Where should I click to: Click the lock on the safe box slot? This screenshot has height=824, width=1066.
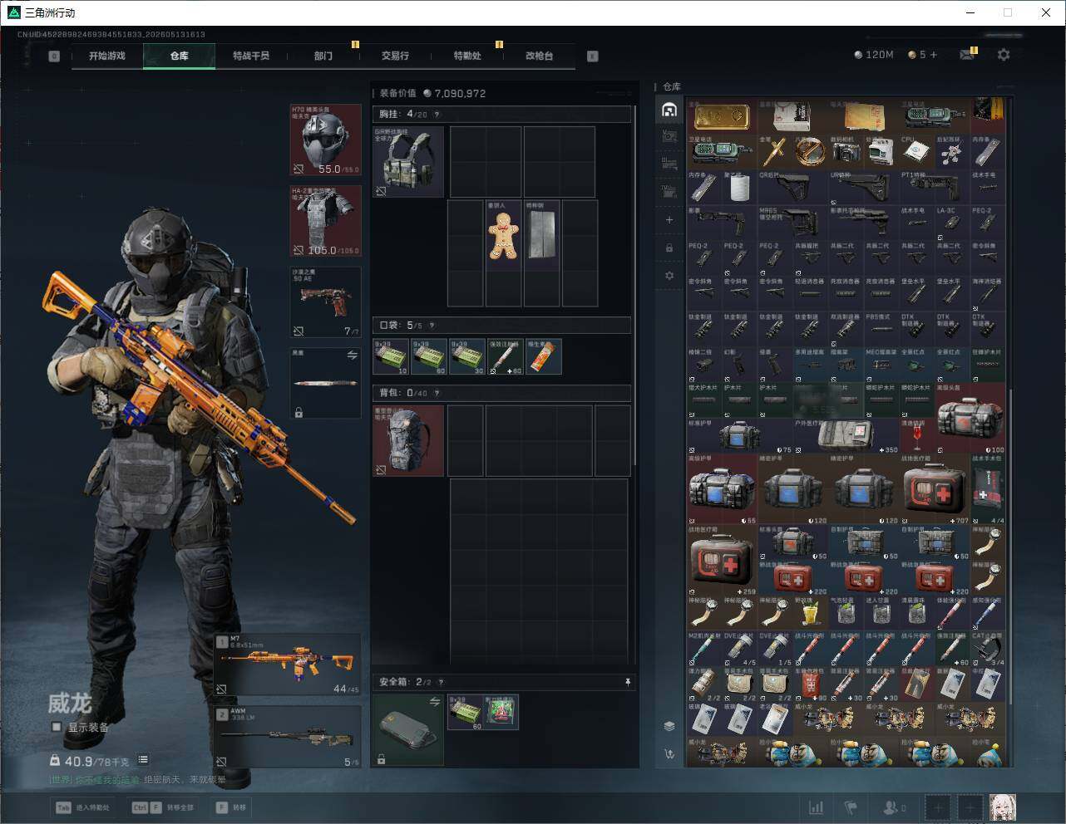(x=381, y=758)
